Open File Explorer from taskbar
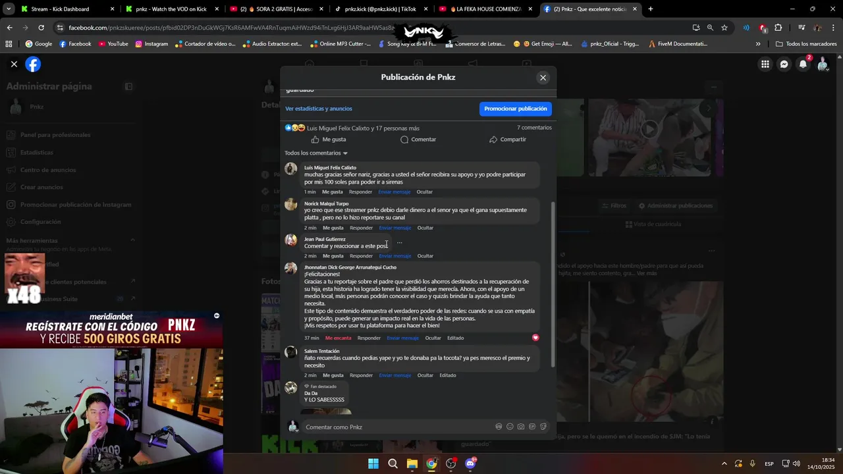 [412, 463]
